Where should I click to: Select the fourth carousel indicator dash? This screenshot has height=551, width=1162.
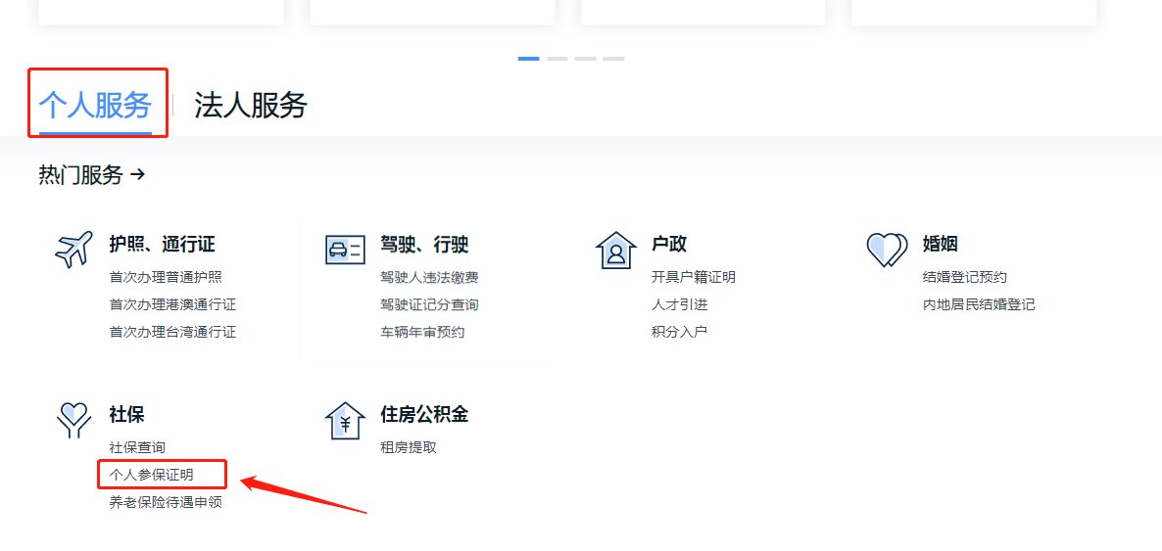coord(613,59)
